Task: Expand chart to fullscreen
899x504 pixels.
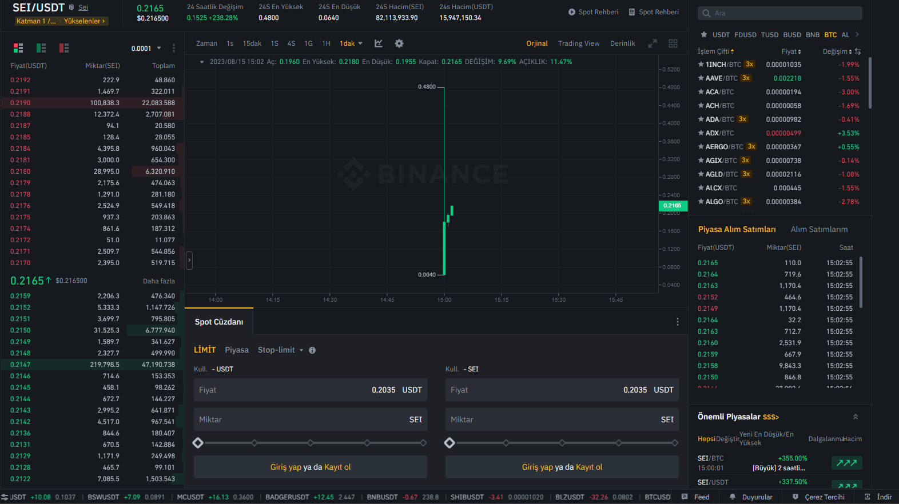Action: (652, 43)
